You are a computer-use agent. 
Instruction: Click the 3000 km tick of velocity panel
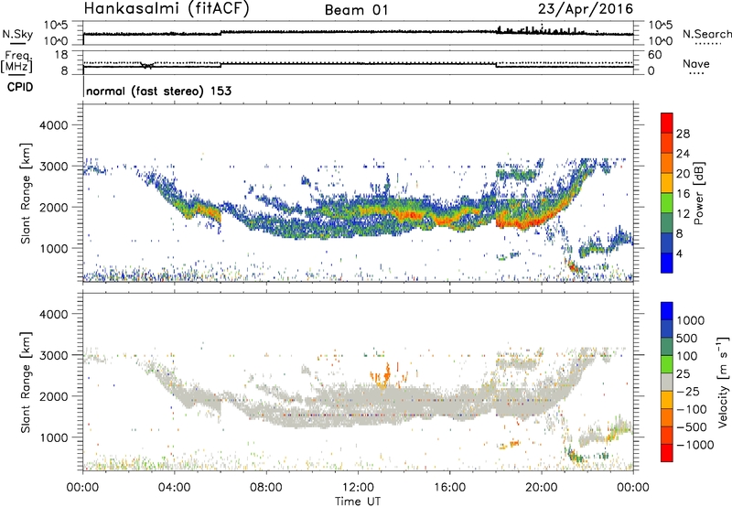54,355
